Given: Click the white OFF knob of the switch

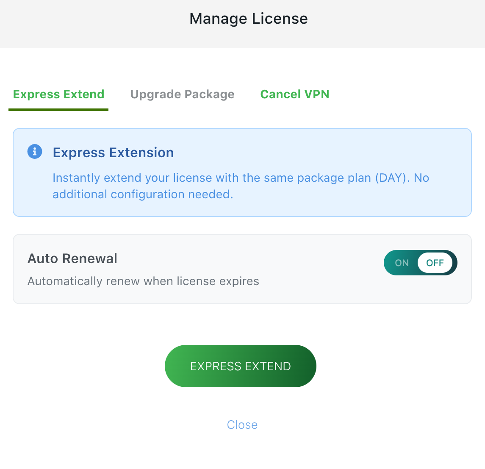Looking at the screenshot, I should [435, 263].
